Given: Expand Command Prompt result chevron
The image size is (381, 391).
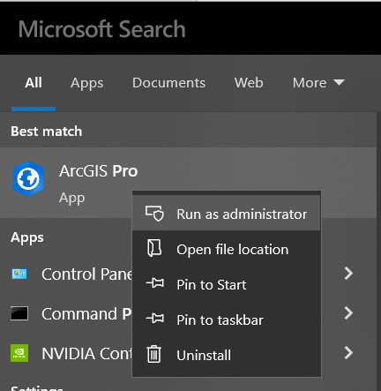Looking at the screenshot, I should (348, 312).
